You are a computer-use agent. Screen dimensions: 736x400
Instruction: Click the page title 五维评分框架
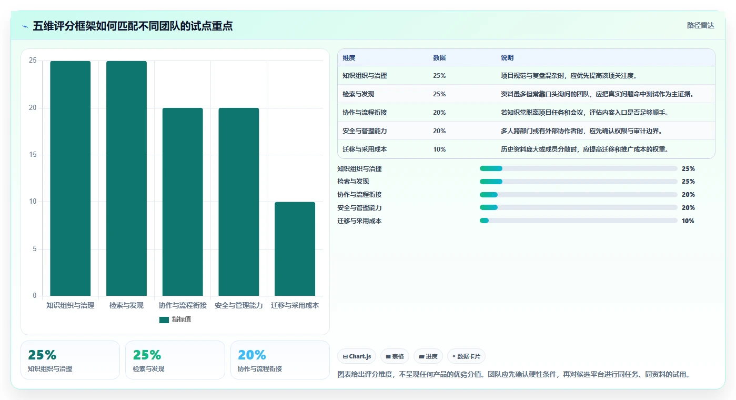point(133,26)
